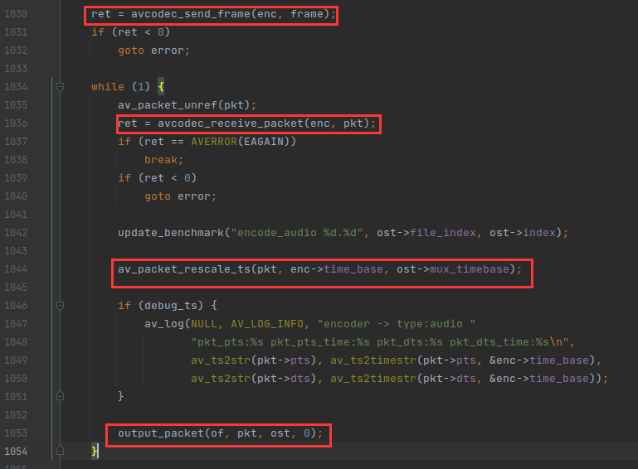Click the update_benchmark function name
This screenshot has height=469, width=638.
pyautogui.click(x=169, y=233)
